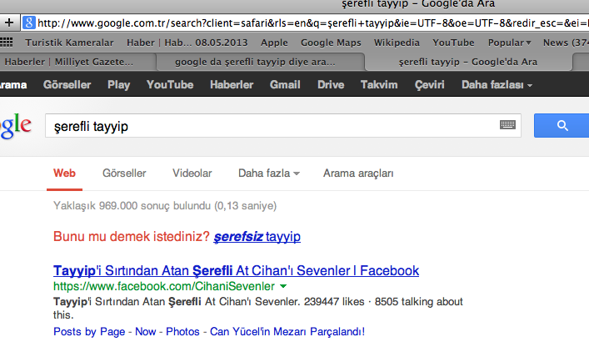The height and width of the screenshot is (357, 589).
Task: Open the Tayyip'i Sırtından Atan Facebook result
Action: tap(236, 271)
